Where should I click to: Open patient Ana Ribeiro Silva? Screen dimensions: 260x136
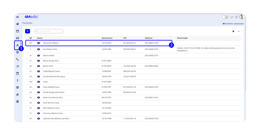50,49
